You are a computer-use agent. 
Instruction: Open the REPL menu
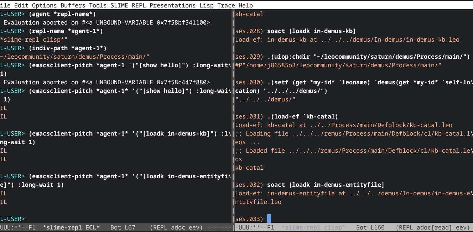coord(139,5)
